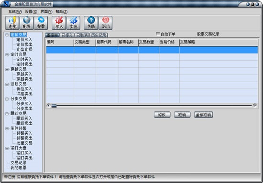Click the 交易数量 column header
This screenshot has height=183, width=263.
pyautogui.click(x=149, y=43)
